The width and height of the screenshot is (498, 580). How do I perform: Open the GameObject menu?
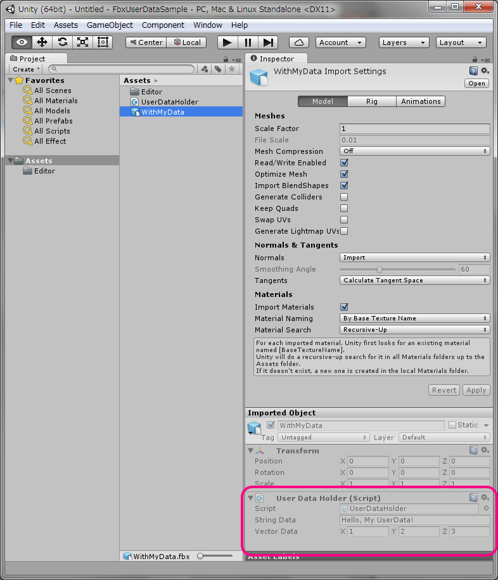click(110, 25)
